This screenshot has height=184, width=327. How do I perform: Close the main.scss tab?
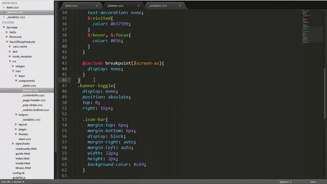[x=97, y=6]
